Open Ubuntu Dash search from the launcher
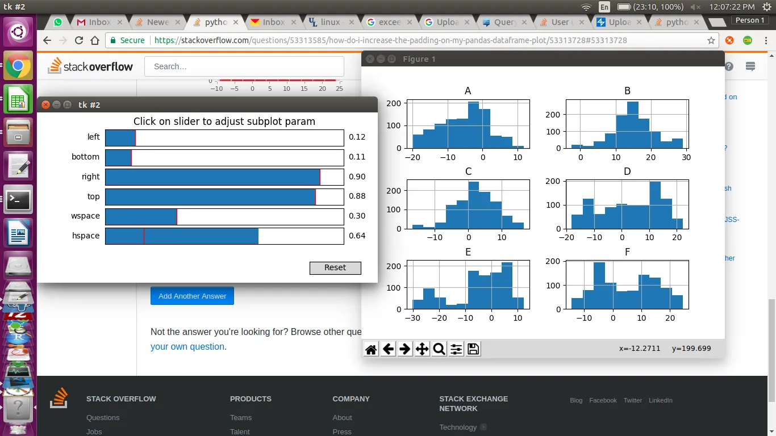This screenshot has width=776, height=436. [18, 32]
